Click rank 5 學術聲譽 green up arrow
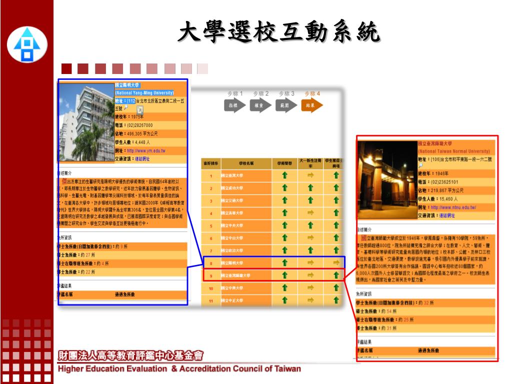The image size is (512, 384). click(x=284, y=225)
